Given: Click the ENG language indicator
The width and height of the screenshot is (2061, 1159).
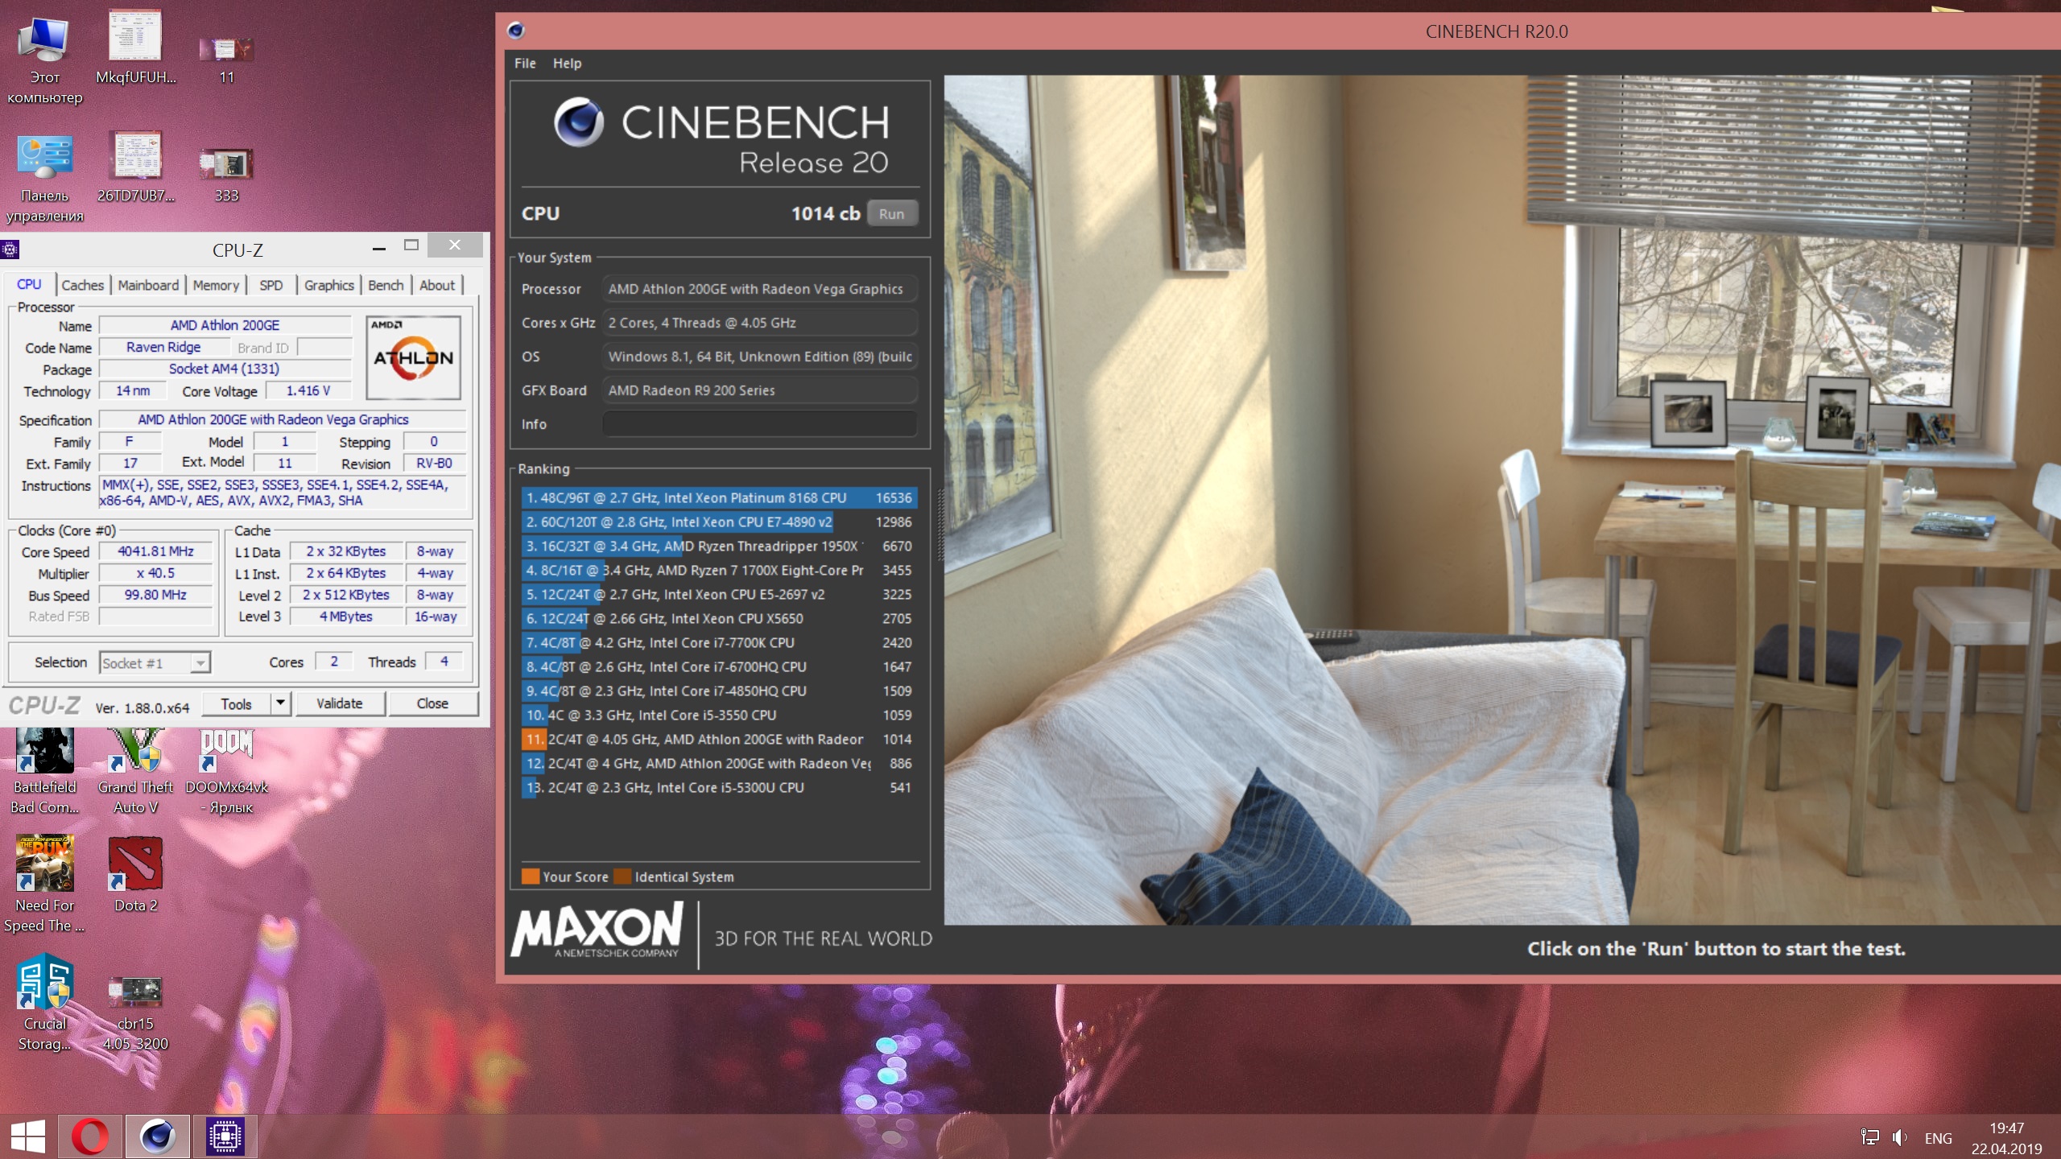Looking at the screenshot, I should tap(1938, 1138).
